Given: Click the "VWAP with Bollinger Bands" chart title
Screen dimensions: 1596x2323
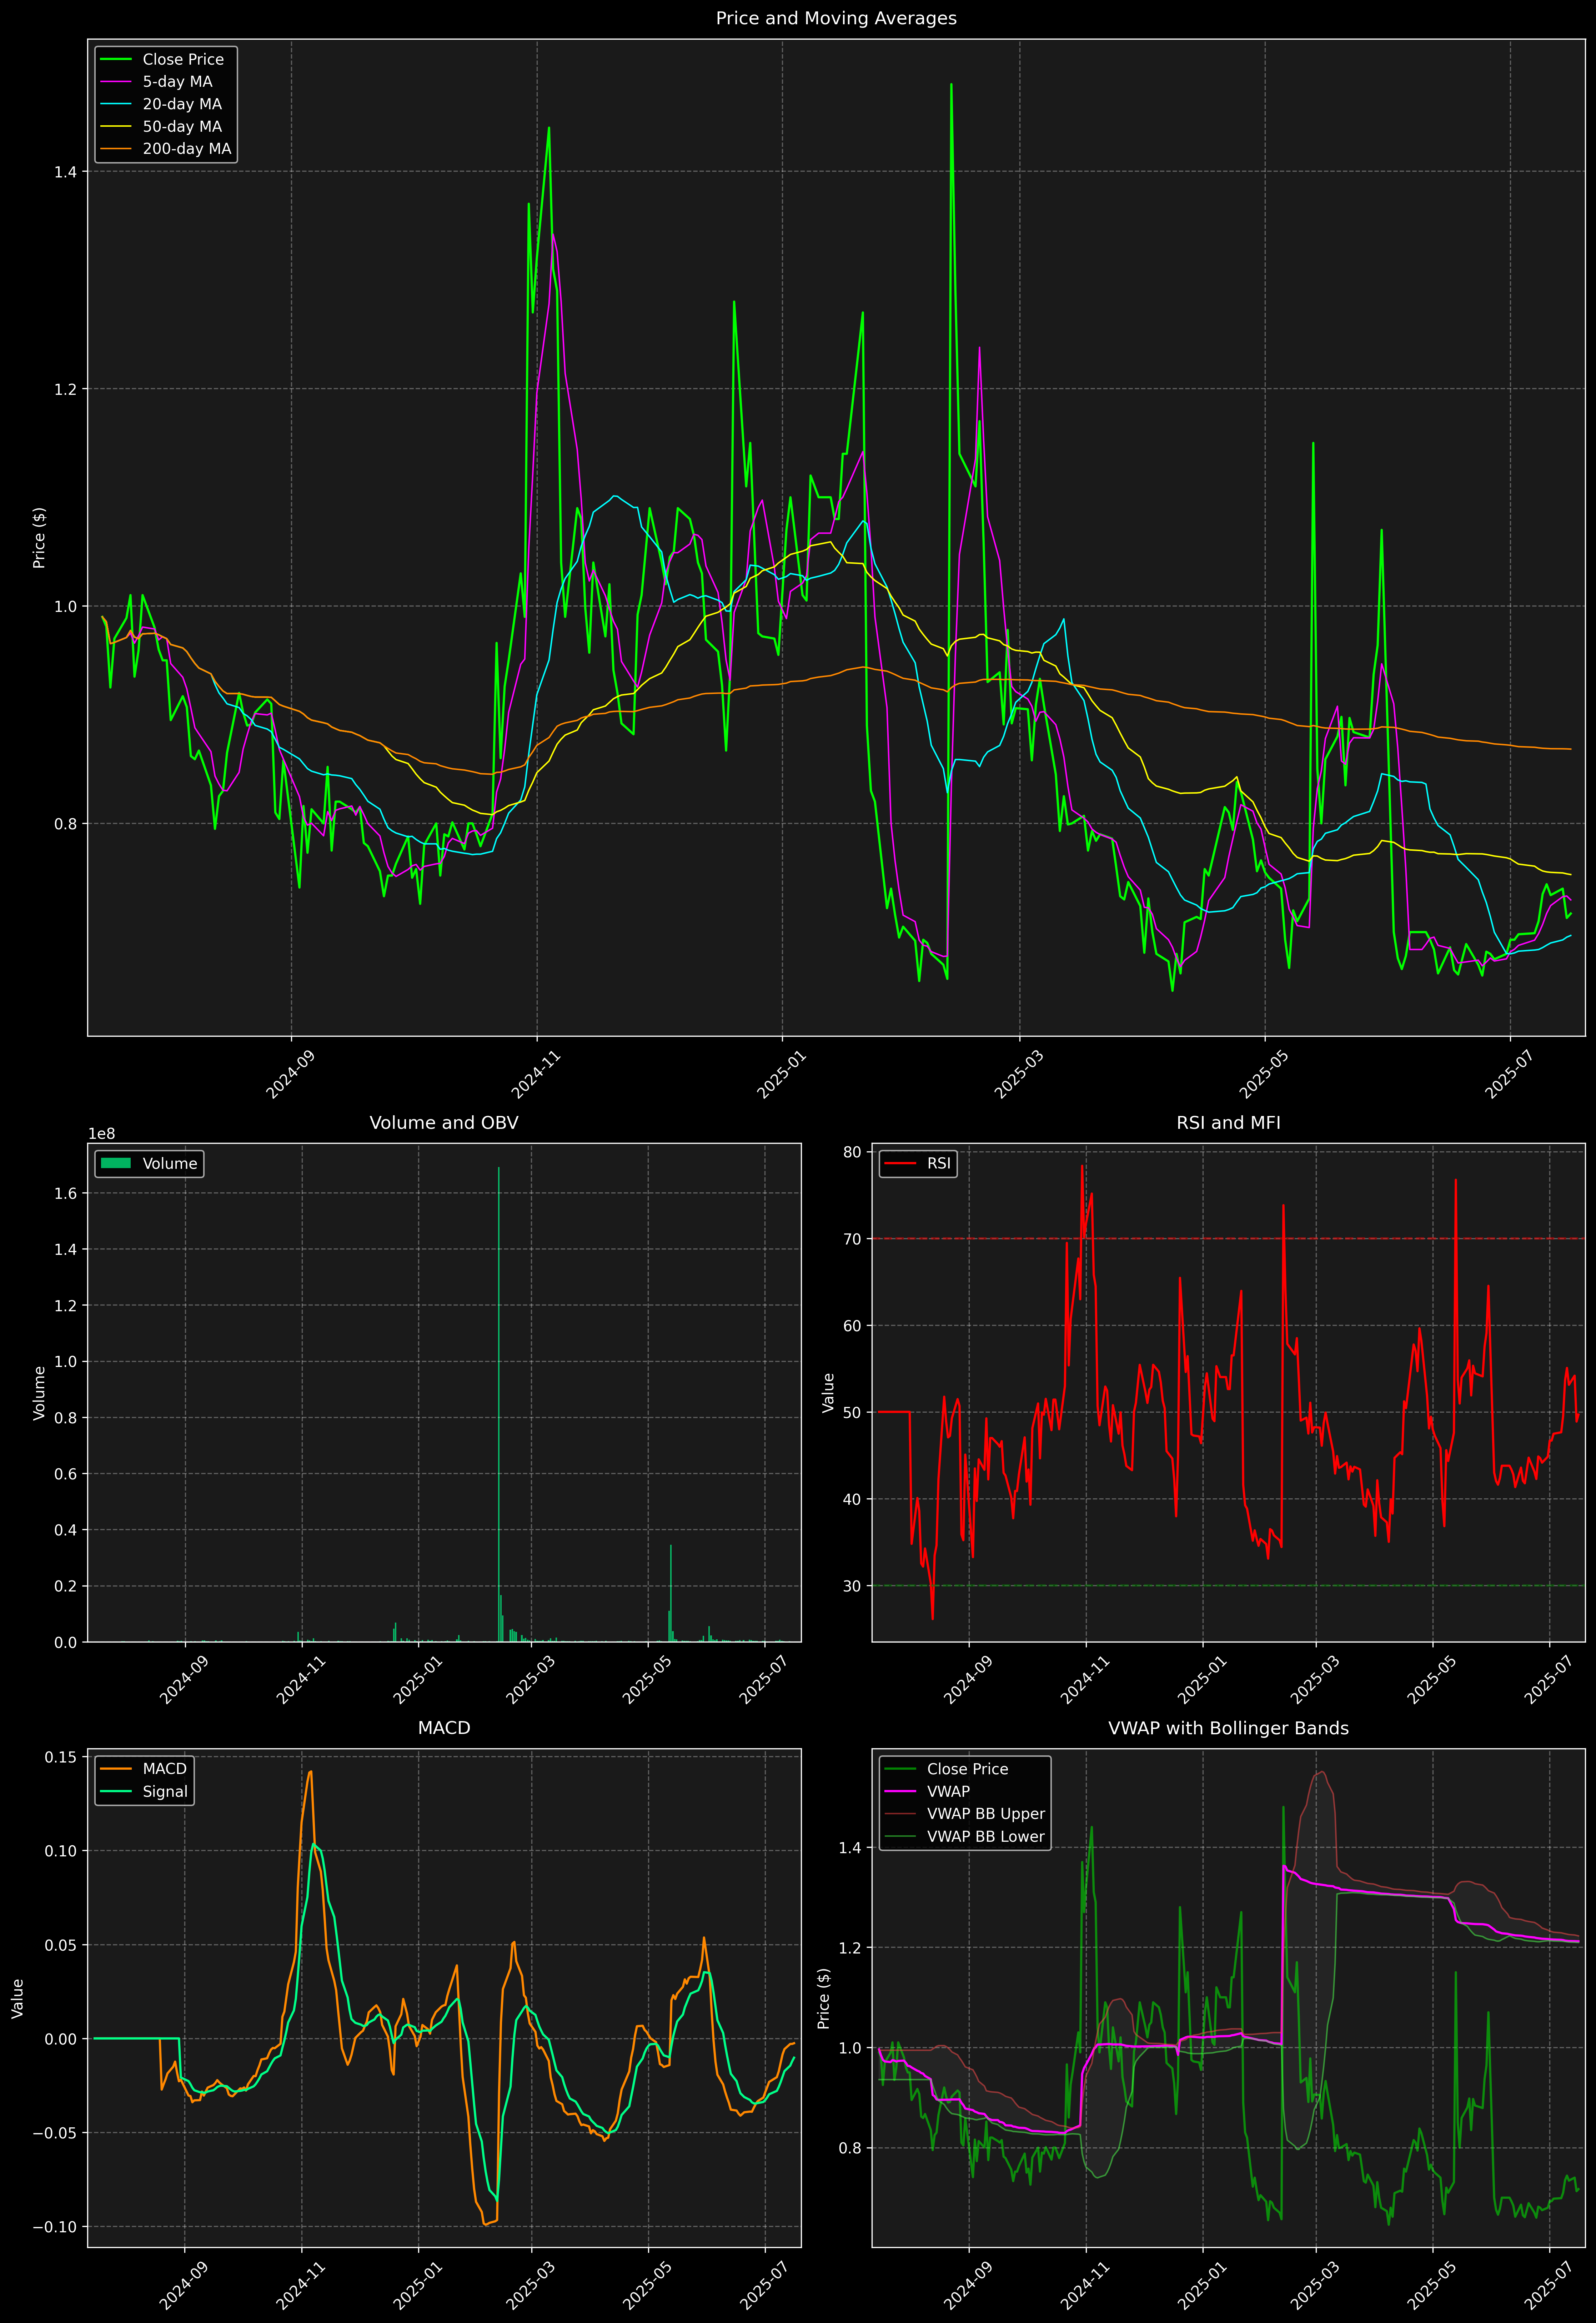Looking at the screenshot, I should [1228, 1728].
